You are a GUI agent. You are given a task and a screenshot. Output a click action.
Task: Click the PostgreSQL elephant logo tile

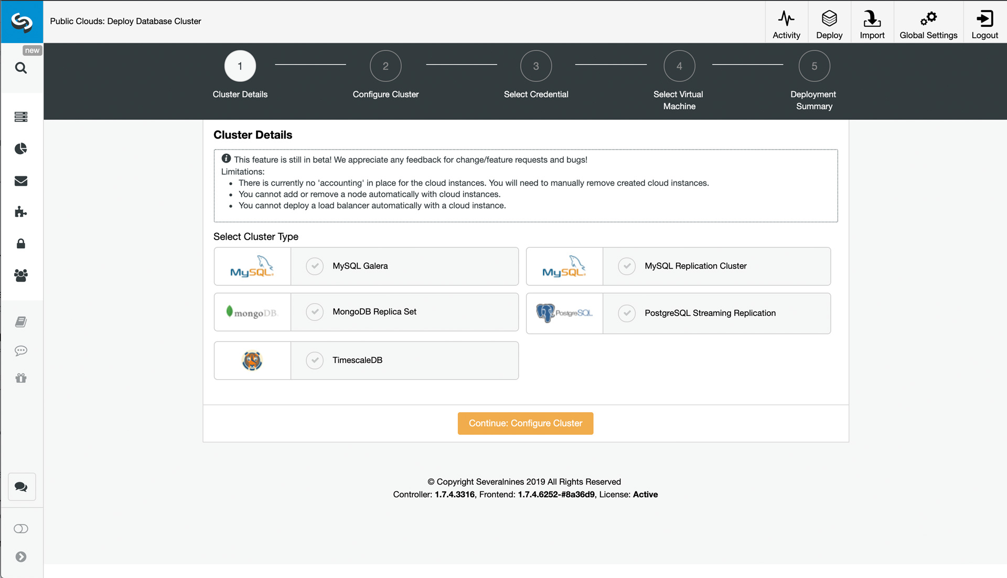click(564, 313)
